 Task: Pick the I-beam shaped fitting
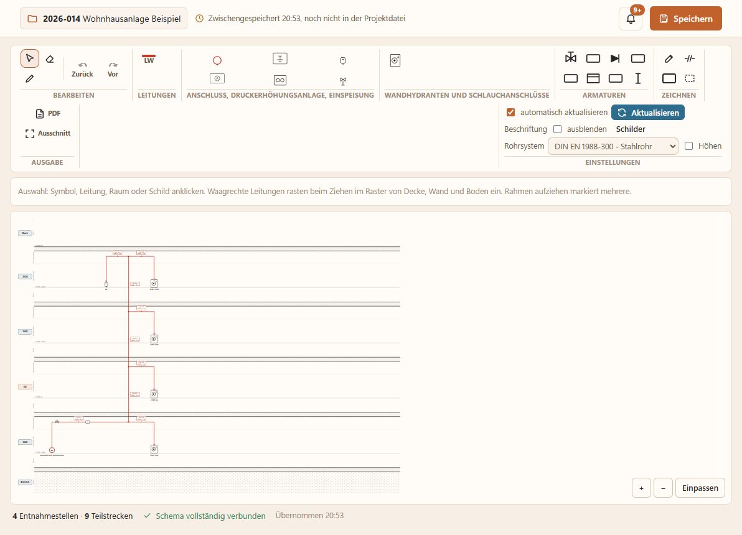click(x=638, y=78)
